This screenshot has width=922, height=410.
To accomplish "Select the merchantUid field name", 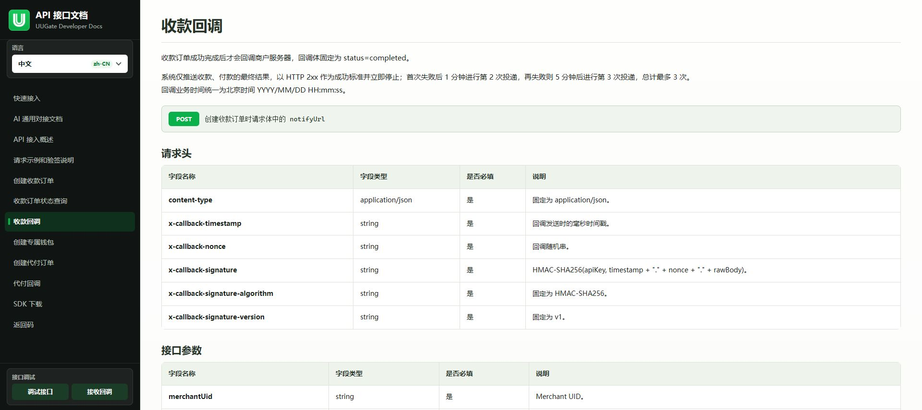I will [x=190, y=397].
